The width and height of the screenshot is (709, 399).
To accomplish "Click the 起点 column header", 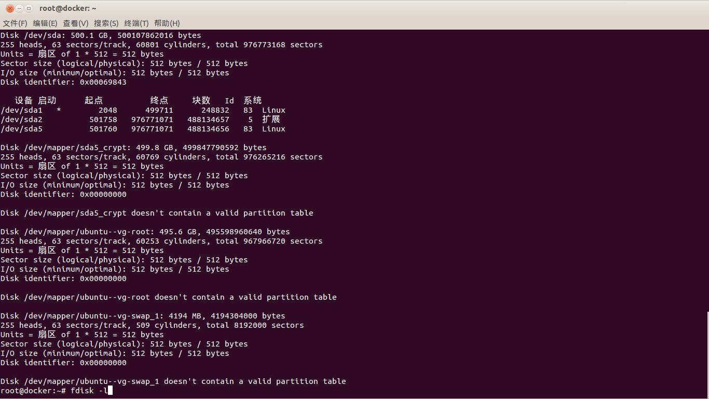I will tap(94, 101).
